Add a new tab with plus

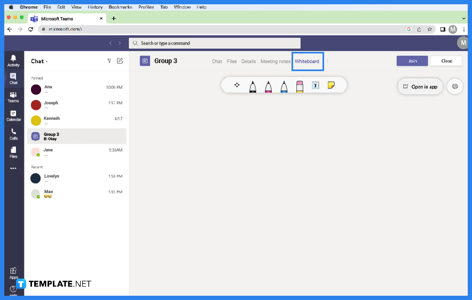(x=328, y=61)
